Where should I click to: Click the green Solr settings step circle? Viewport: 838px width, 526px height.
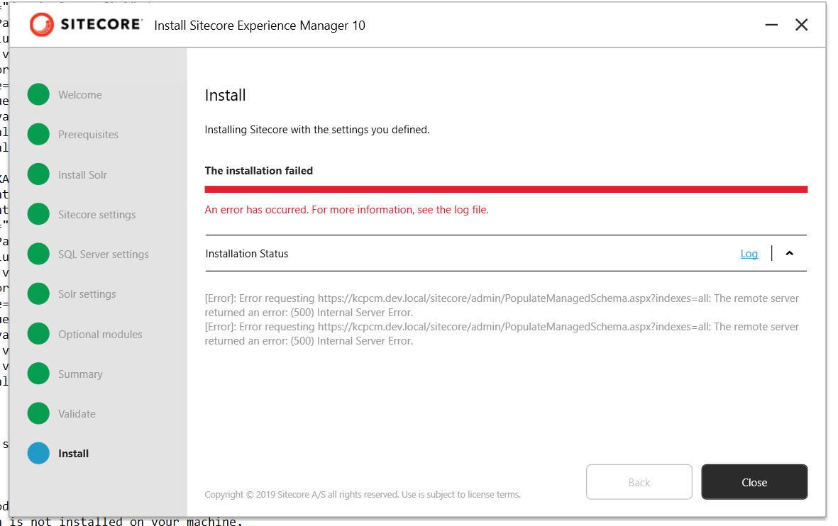tap(38, 293)
